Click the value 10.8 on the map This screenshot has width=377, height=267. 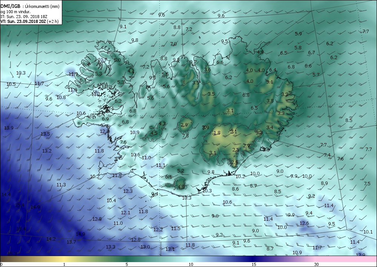click(x=61, y=97)
